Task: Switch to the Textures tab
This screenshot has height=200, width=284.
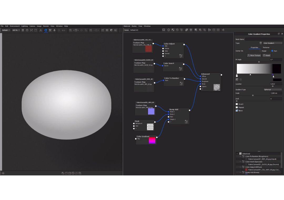Action: 266,48
